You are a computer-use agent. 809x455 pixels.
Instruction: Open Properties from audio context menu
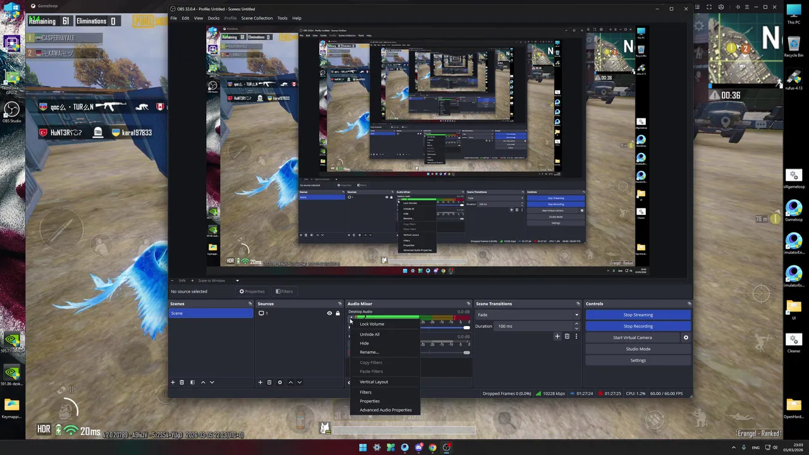(385, 401)
